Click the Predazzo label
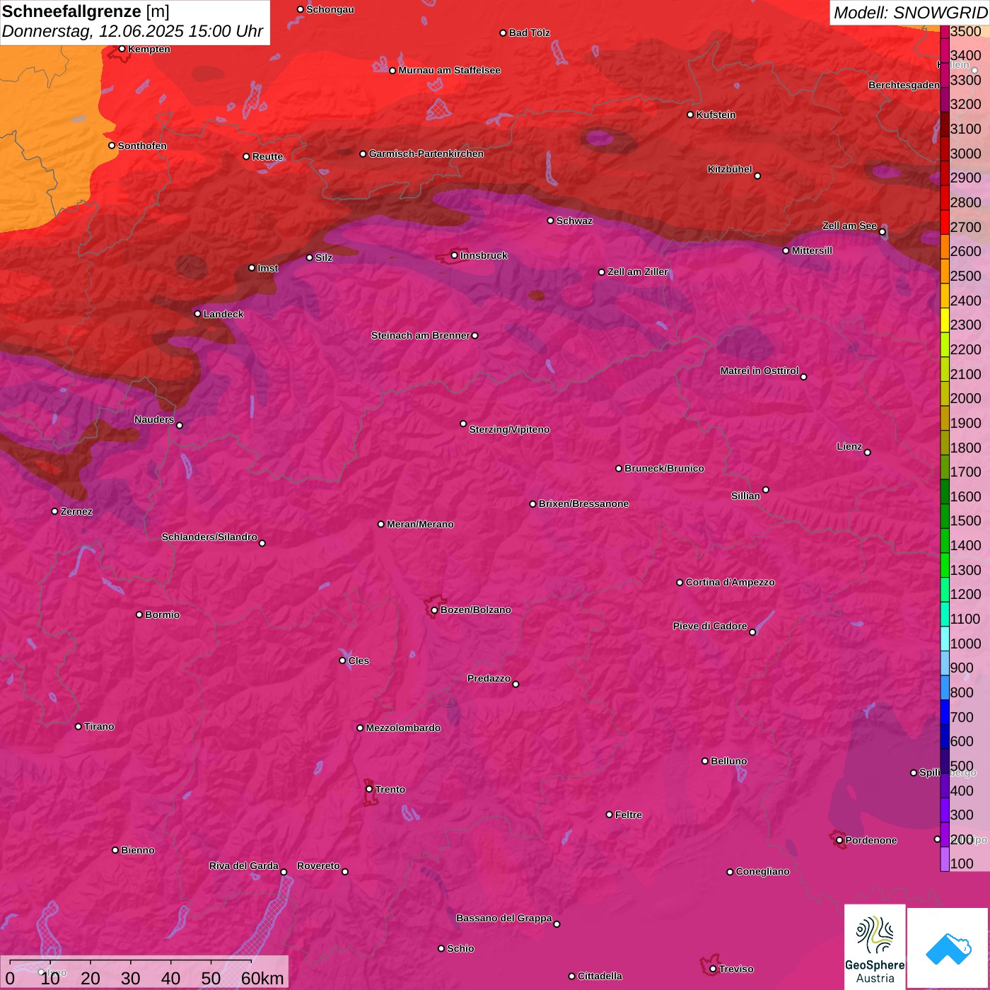 489,678
